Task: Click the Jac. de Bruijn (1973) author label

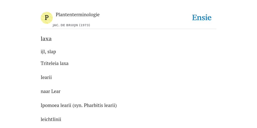Action: point(71,25)
